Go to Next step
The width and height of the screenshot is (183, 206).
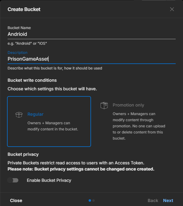click(168, 200)
